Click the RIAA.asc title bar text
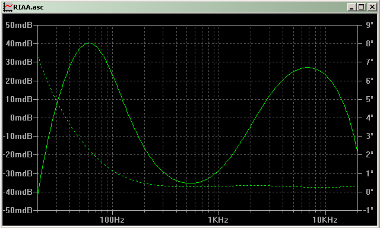This screenshot has width=380, height=228. [x=28, y=7]
